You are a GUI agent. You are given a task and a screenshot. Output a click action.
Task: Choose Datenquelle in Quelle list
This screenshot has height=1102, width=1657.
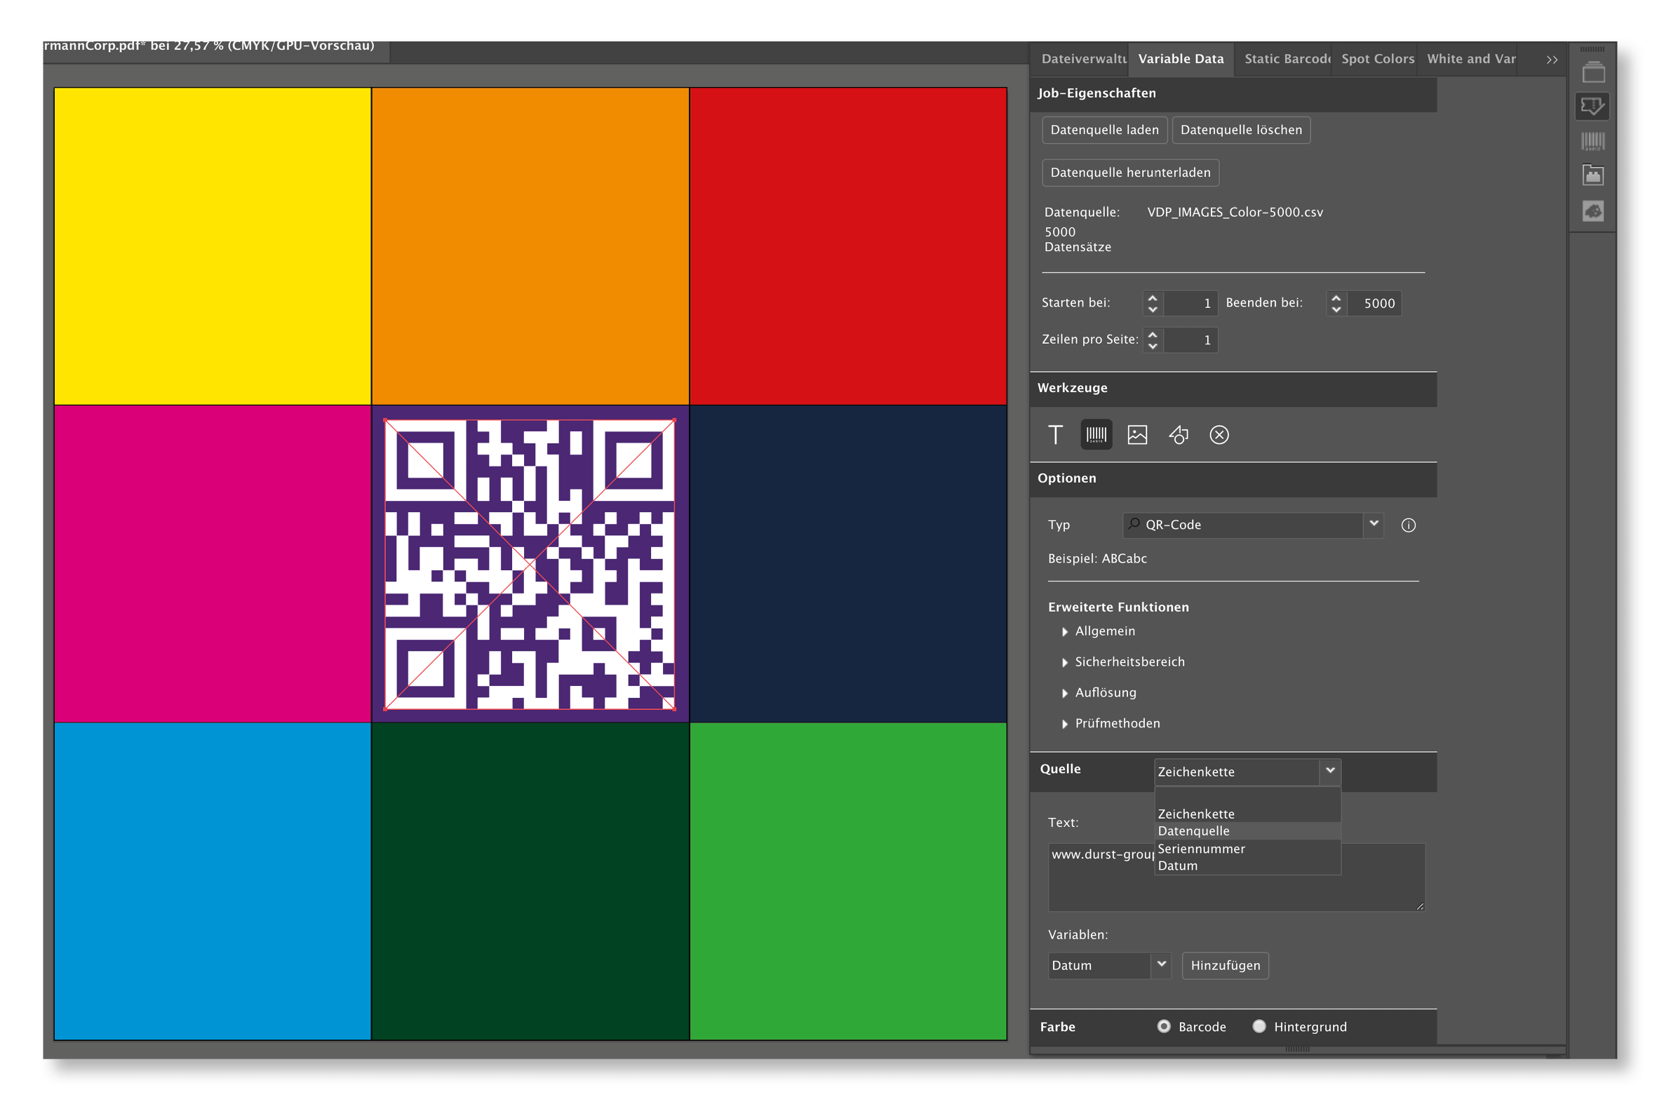point(1247,831)
